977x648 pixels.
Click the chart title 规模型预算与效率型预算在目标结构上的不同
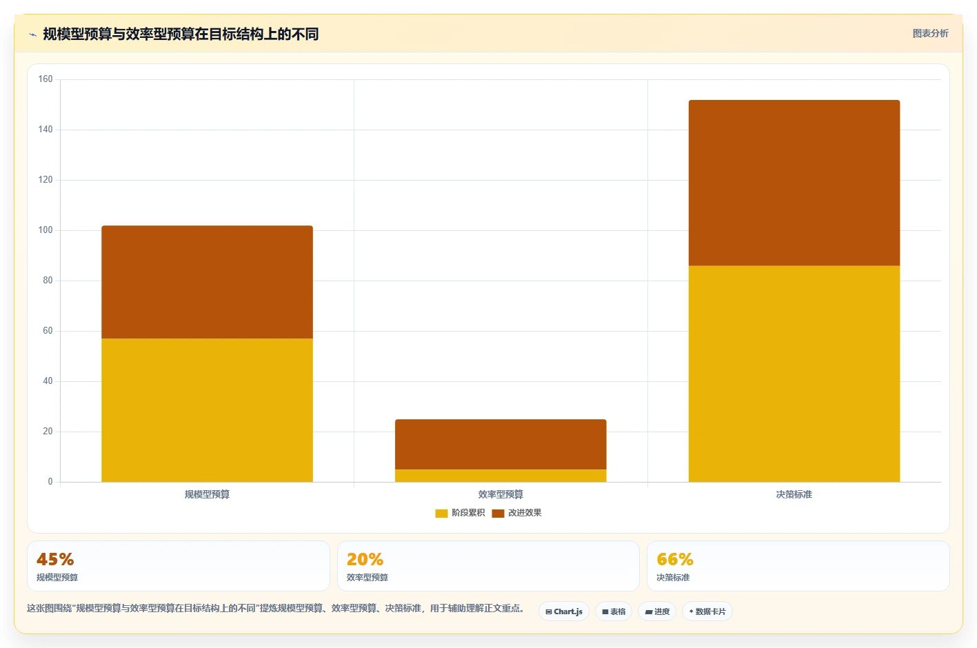pos(181,34)
